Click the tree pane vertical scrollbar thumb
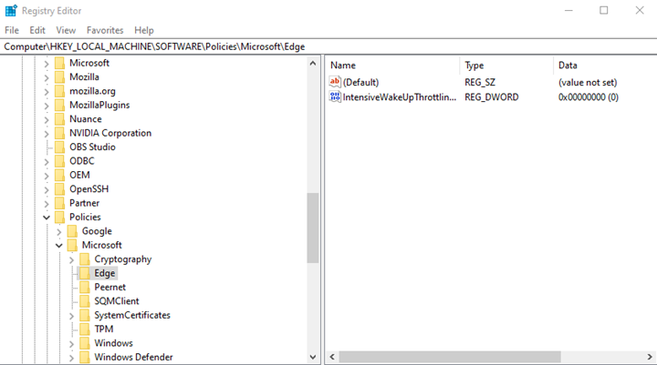The height and width of the screenshot is (365, 657). 313,228
